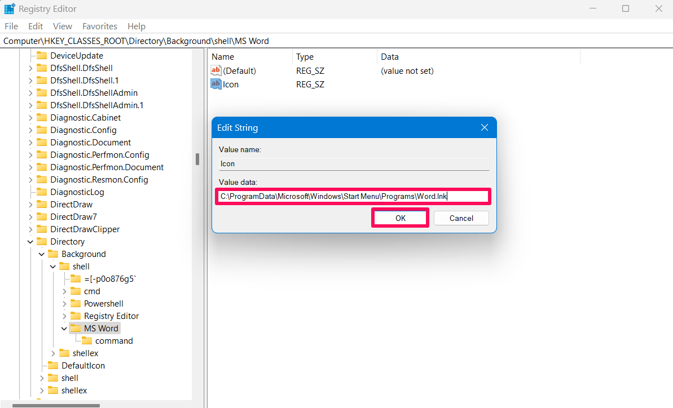Select the Diagnostic.Document tree entry
This screenshot has width=673, height=408.
pos(91,142)
